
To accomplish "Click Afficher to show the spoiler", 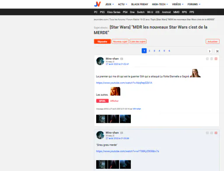I will (114, 101).
